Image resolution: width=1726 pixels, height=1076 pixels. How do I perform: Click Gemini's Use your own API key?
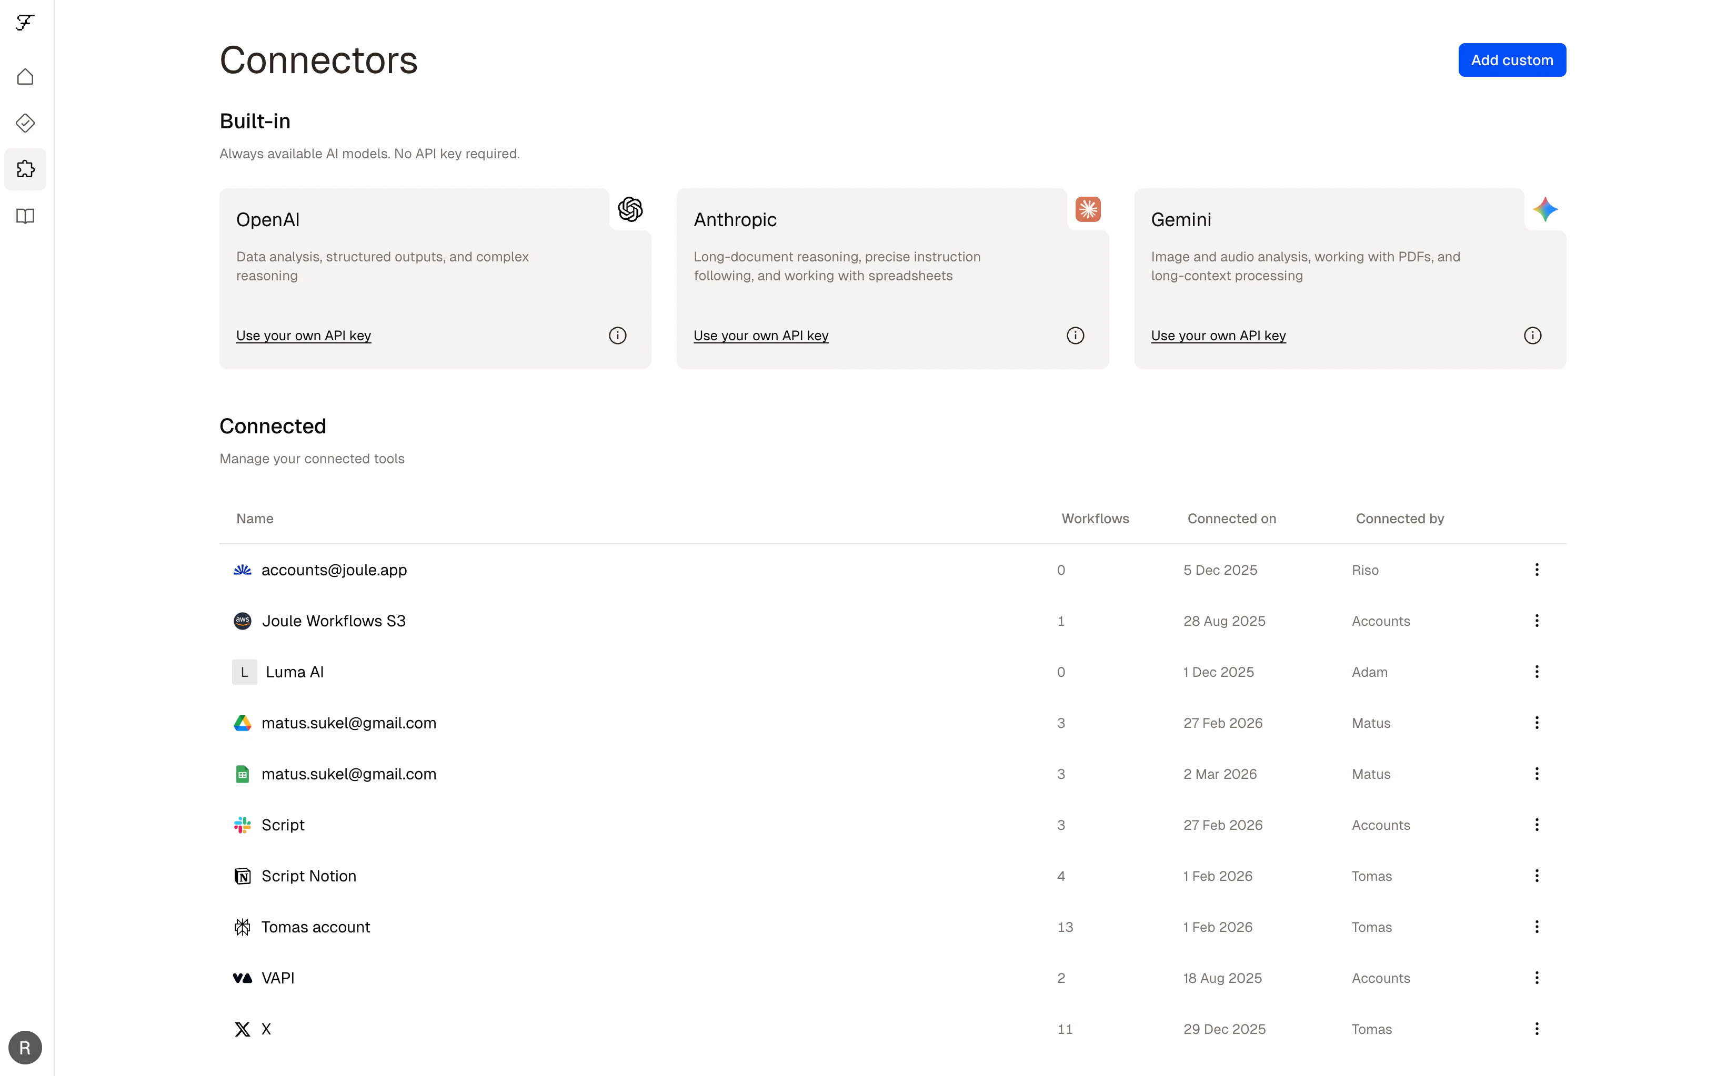[1218, 335]
